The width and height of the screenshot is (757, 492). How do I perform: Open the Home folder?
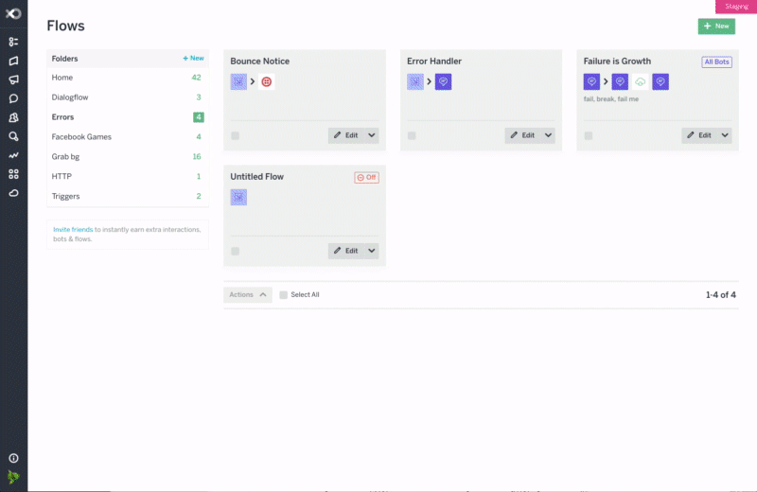pyautogui.click(x=128, y=78)
